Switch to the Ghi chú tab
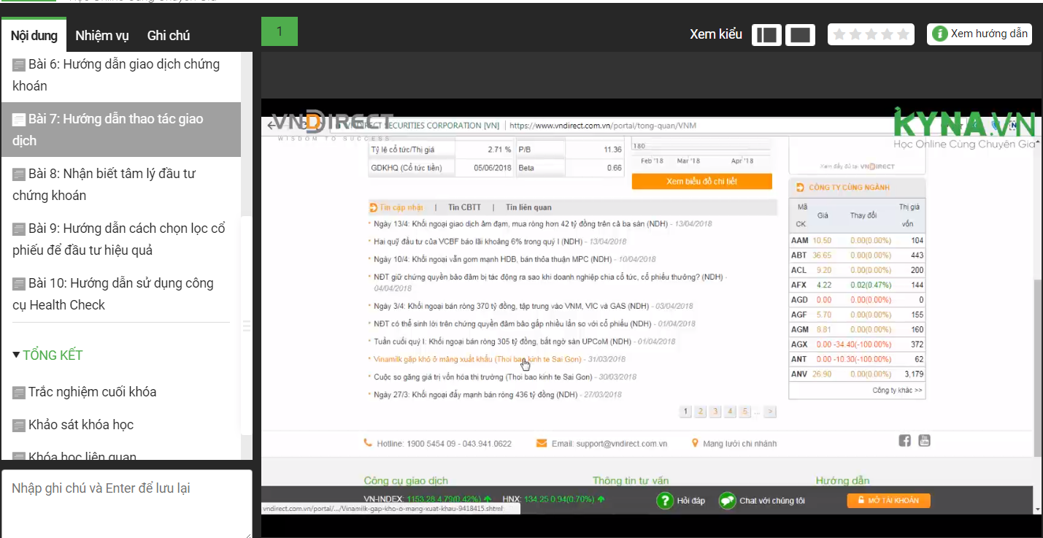Screen dimensions: 1043x538 169,36
